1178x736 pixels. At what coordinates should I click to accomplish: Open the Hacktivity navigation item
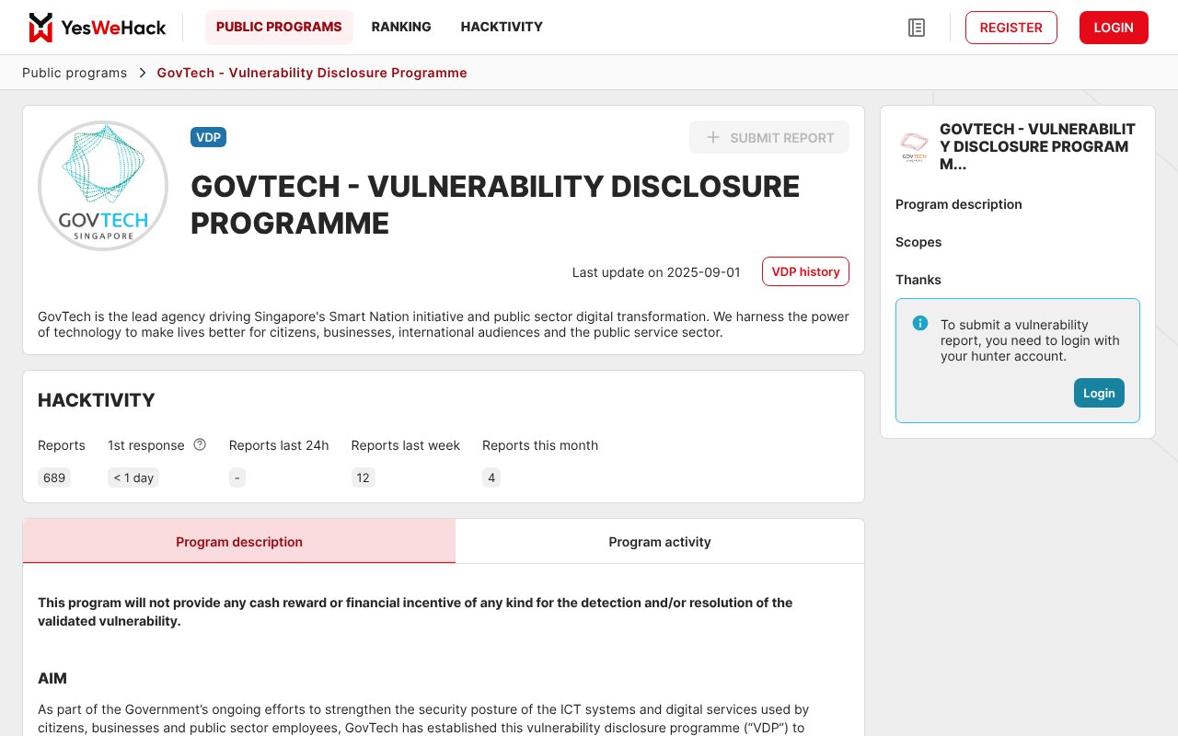[x=502, y=28]
